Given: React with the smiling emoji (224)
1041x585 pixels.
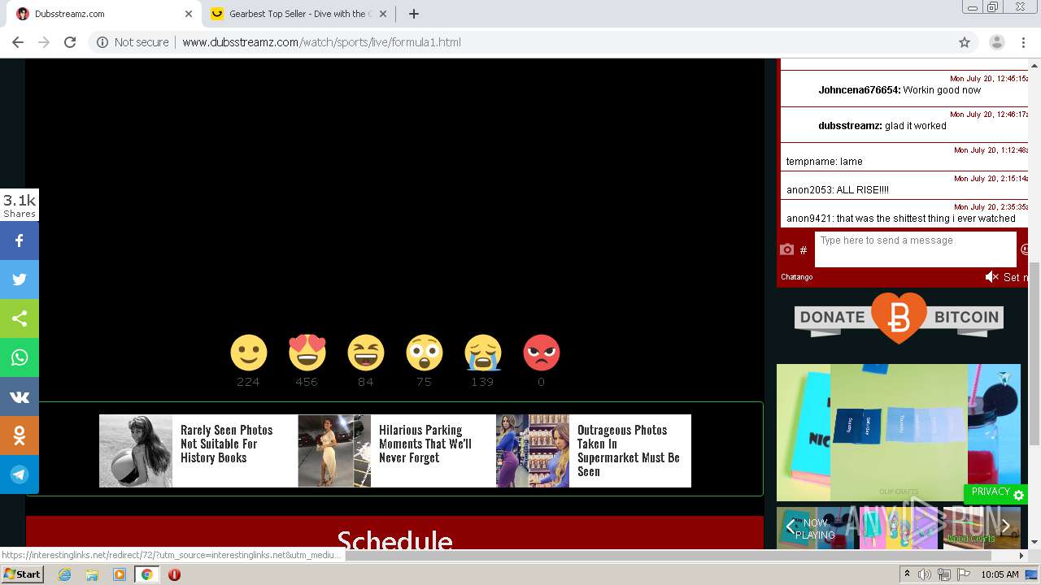Looking at the screenshot, I should 248,353.
